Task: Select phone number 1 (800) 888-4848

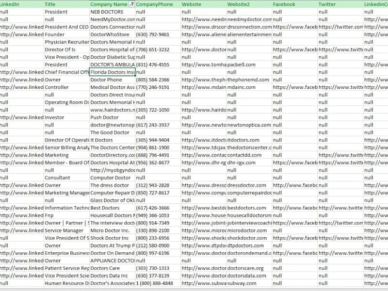Action: coord(158,283)
